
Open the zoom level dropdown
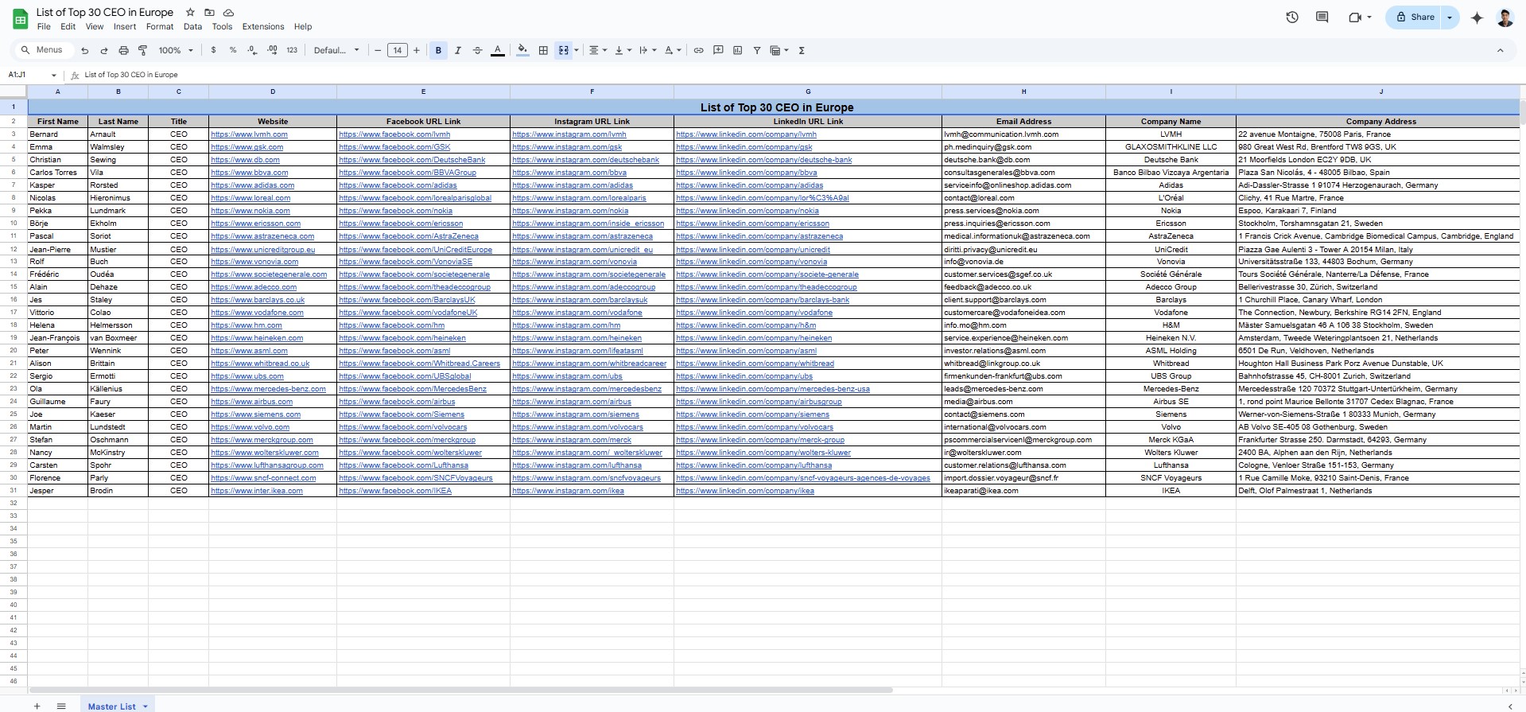coord(176,50)
